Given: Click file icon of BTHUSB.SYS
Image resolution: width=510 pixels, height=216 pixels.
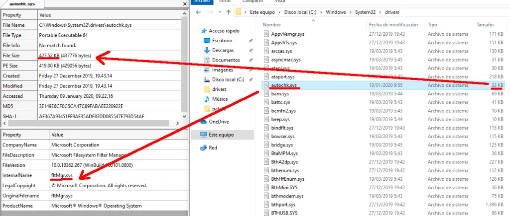Looking at the screenshot, I should [266, 213].
